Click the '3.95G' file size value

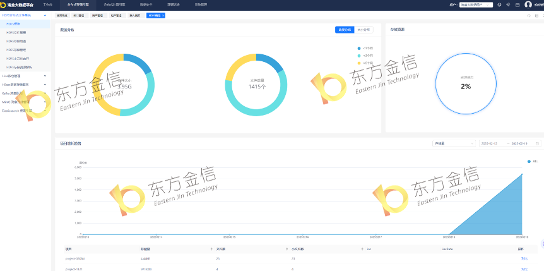[x=124, y=87]
